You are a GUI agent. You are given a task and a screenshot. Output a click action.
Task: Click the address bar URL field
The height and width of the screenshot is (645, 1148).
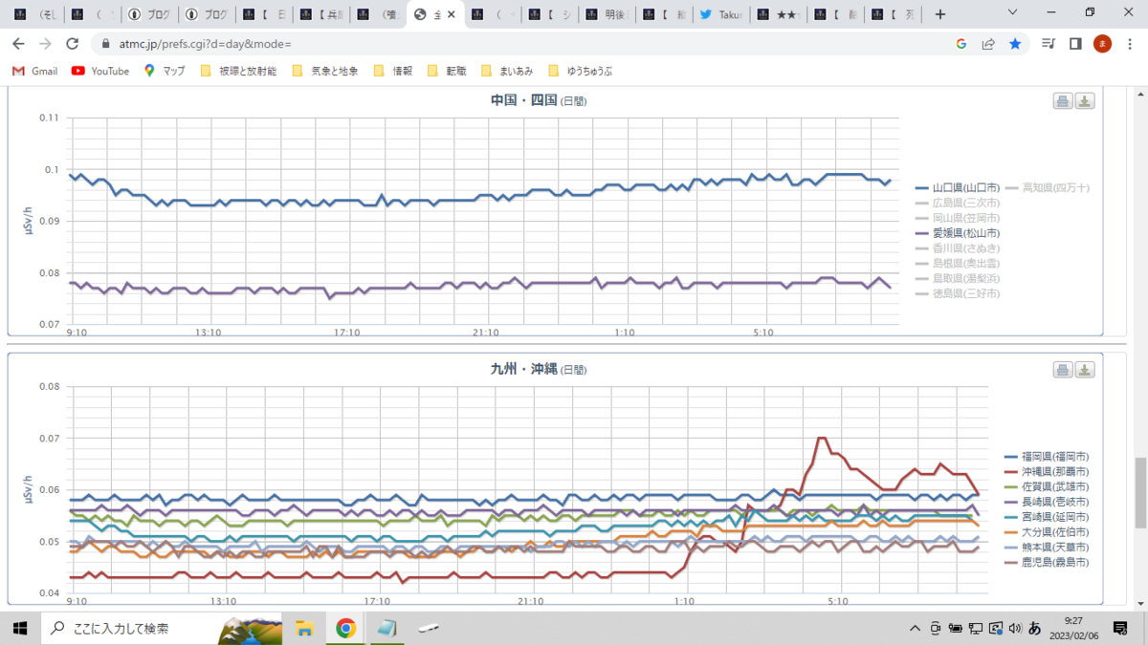point(526,44)
